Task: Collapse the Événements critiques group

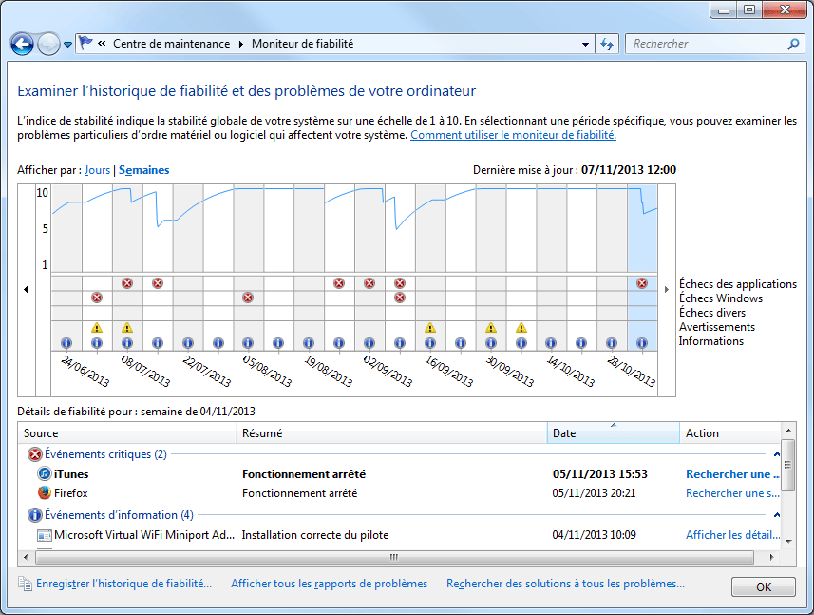Action: click(x=777, y=454)
